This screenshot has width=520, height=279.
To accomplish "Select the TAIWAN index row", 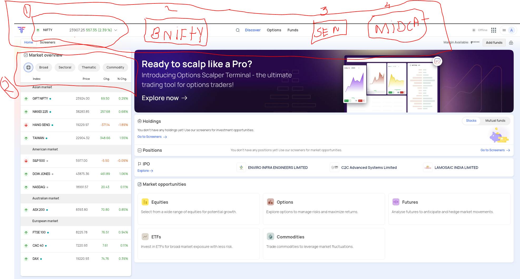I will tap(76, 138).
